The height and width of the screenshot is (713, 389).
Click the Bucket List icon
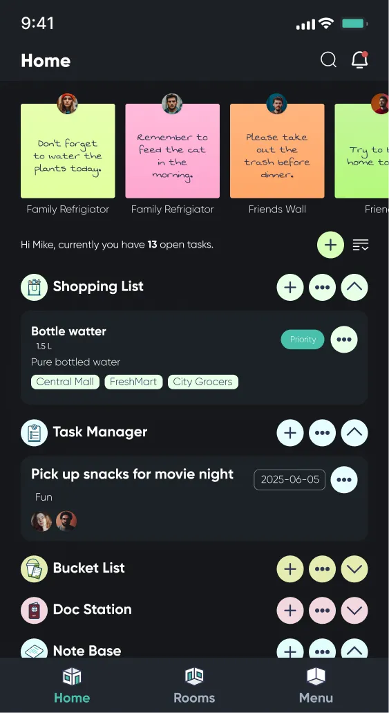tap(34, 569)
